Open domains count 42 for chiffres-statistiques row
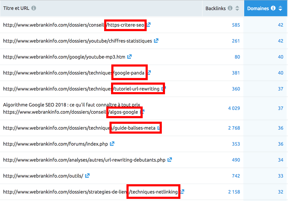Screen dimensions: 288x201 point(281,41)
